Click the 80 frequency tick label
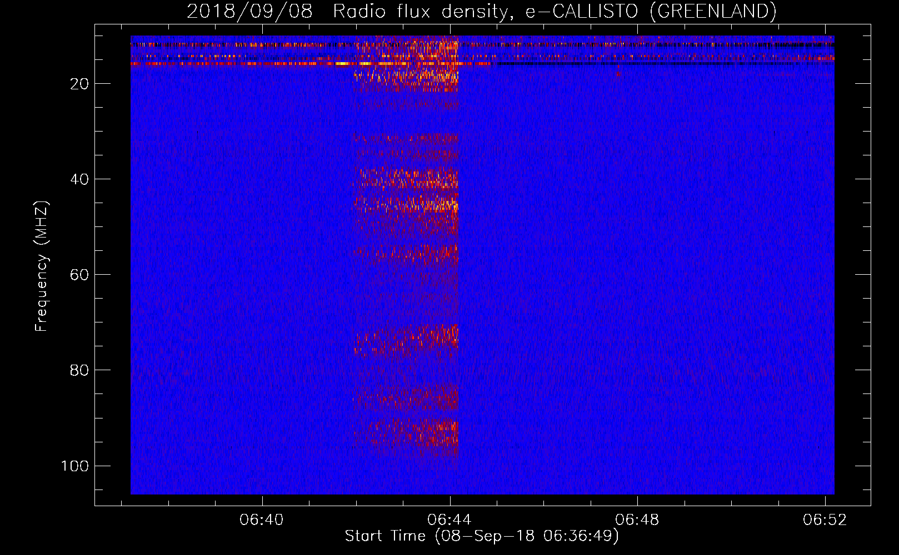The image size is (899, 555). click(x=79, y=370)
